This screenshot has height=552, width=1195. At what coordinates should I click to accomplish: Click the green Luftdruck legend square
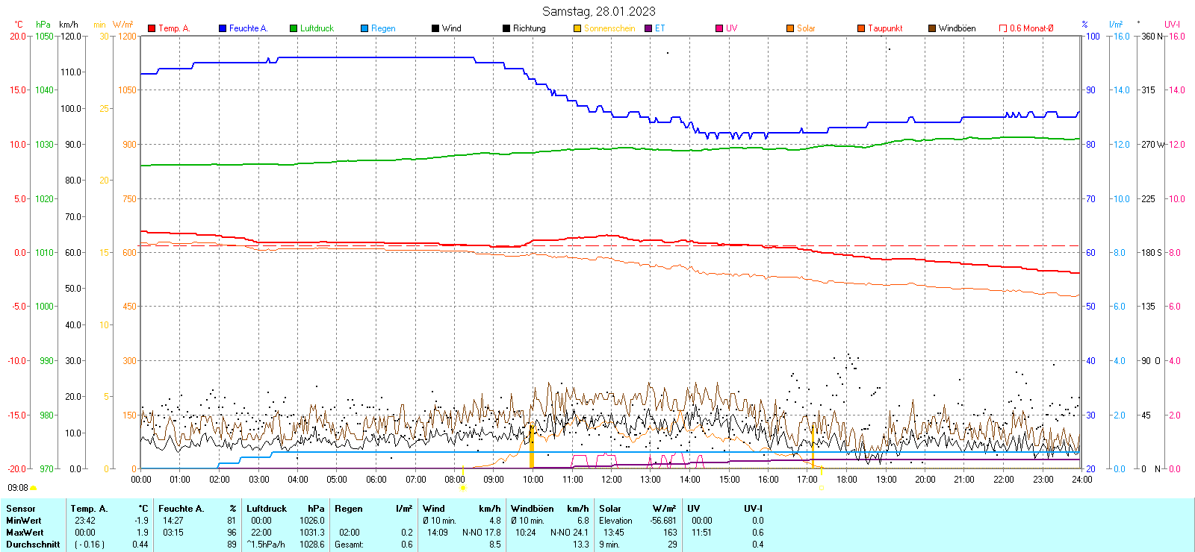point(294,28)
